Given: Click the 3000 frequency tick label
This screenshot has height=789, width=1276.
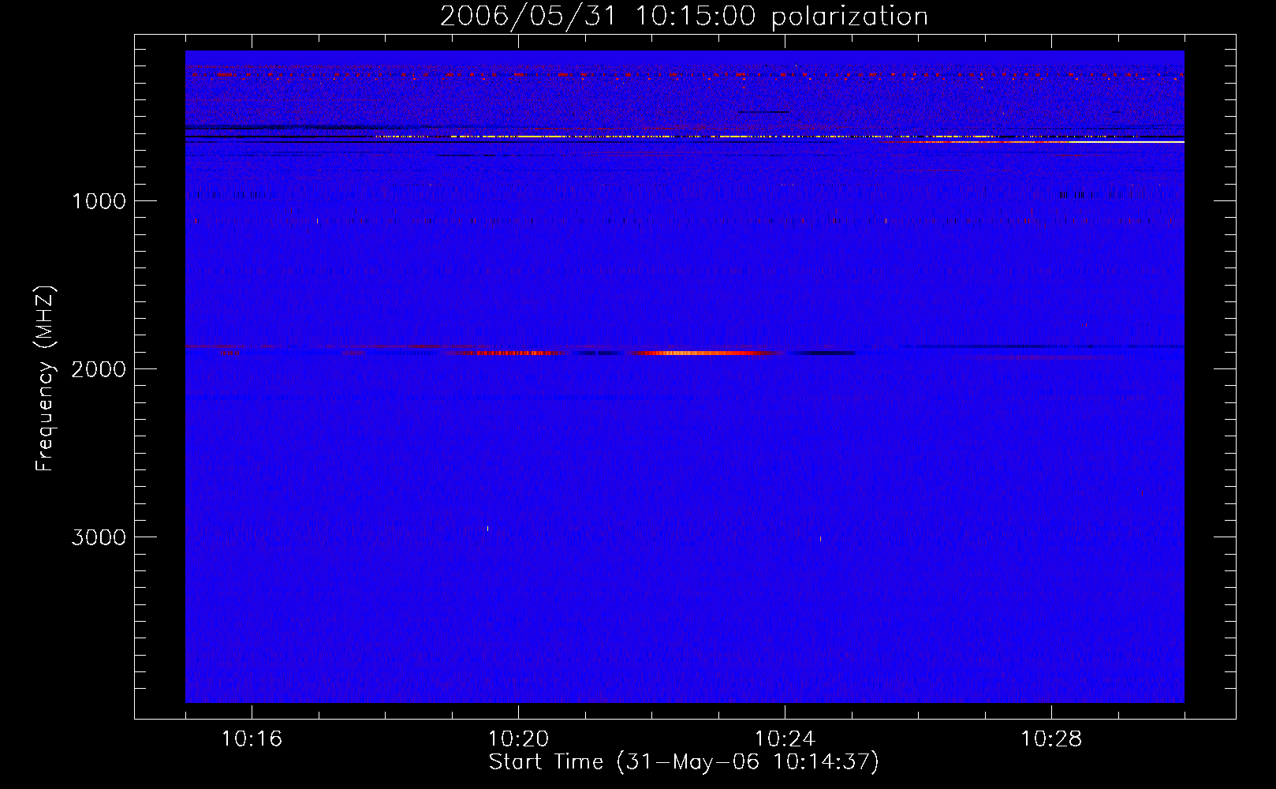Looking at the screenshot, I should (99, 537).
